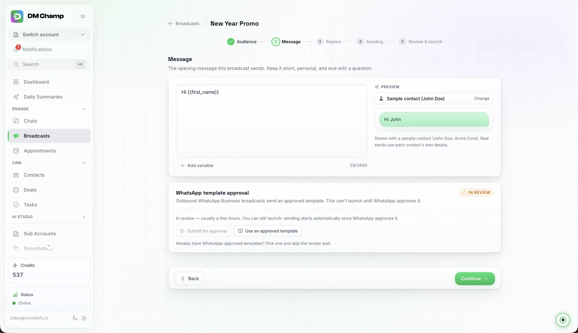Open Chats icon in sidebar
The height and width of the screenshot is (333, 578).
(16, 121)
